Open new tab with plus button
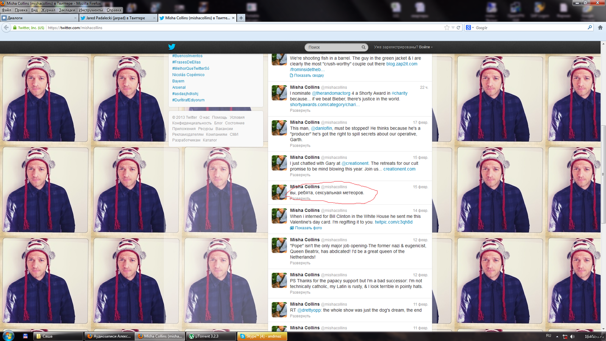The width and height of the screenshot is (606, 341). coord(241,18)
